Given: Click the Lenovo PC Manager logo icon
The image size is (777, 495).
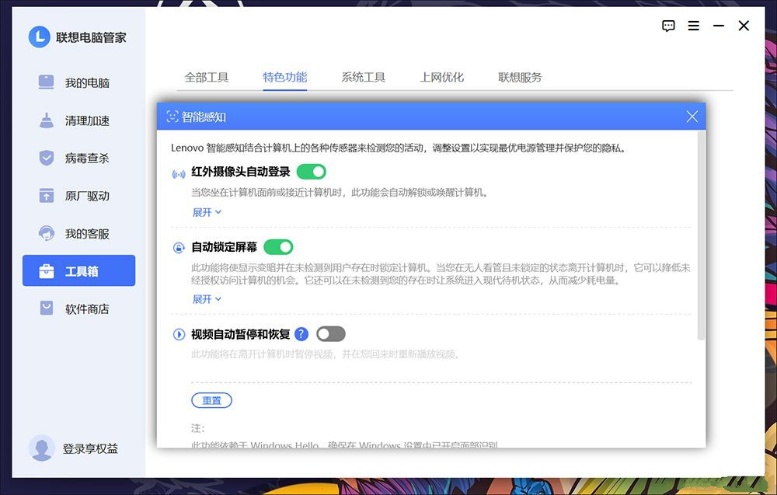Looking at the screenshot, I should (39, 37).
